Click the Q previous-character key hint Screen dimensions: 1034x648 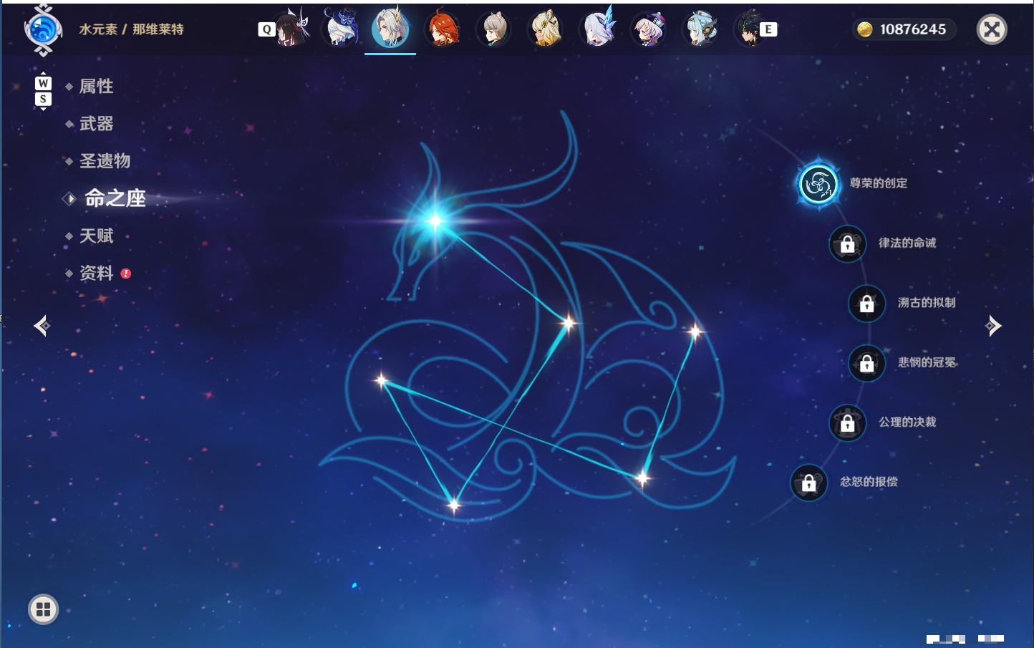266,29
